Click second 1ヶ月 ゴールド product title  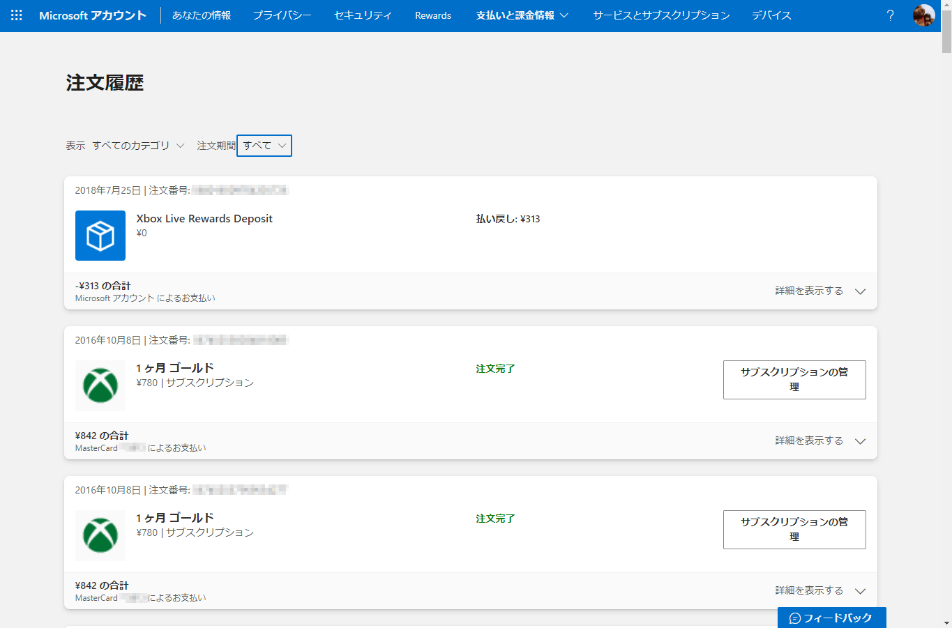pos(175,518)
